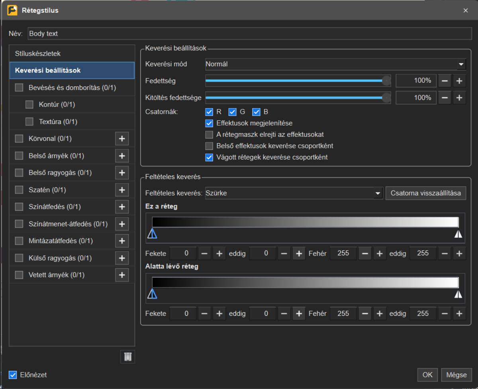This screenshot has width=478, height=389.
Task: Add another Mintázatátfedés effect
Action: [x=122, y=241]
